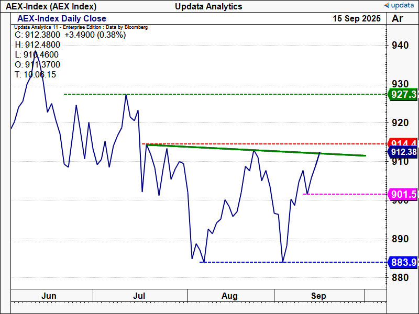Click the blue 883.9 support level tag
Image resolution: width=419 pixels, height=314 pixels.
tap(402, 262)
